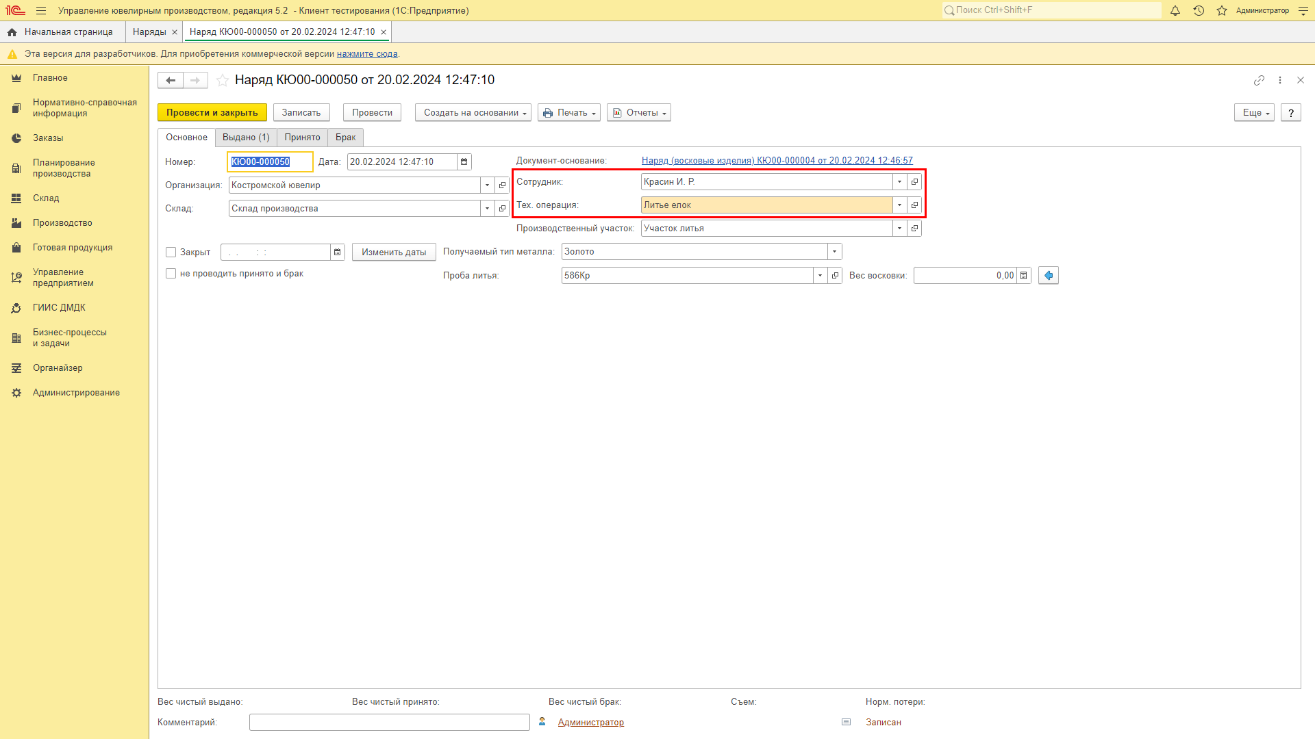Image resolution: width=1315 pixels, height=739 pixels.
Task: Click Записать button
Action: pos(301,113)
